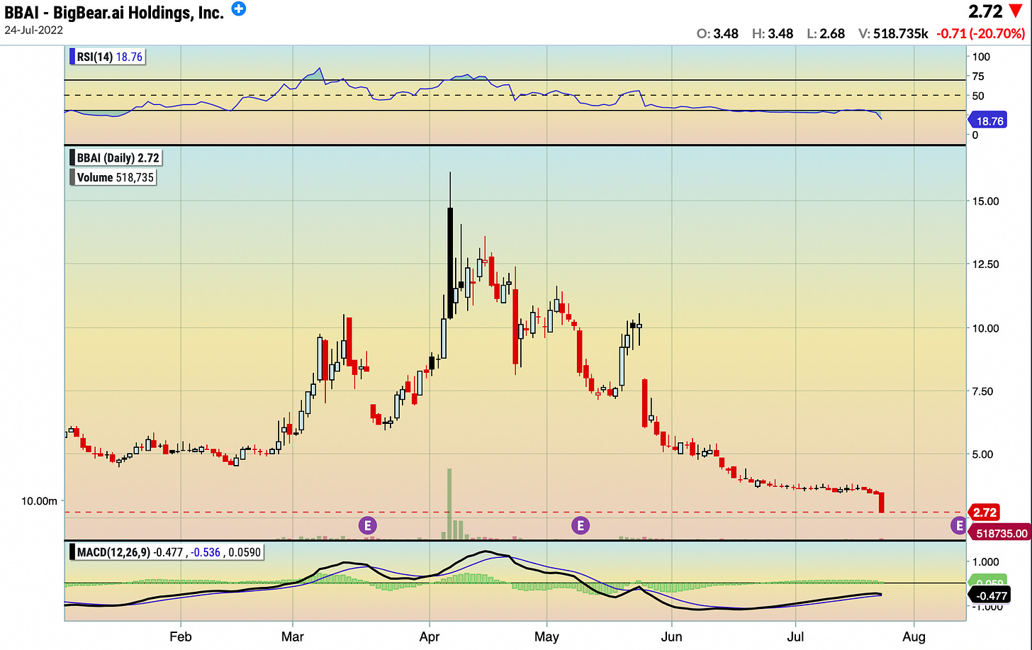Click the large black April candlestick

[450, 262]
